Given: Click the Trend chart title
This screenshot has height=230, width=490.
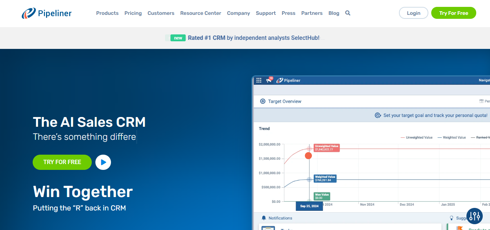Looking at the screenshot, I should (x=264, y=129).
